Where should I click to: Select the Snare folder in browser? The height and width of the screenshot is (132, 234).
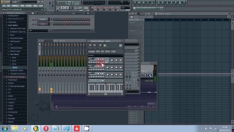coord(15,67)
